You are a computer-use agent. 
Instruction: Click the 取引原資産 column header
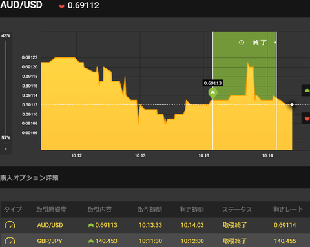coord(51,210)
